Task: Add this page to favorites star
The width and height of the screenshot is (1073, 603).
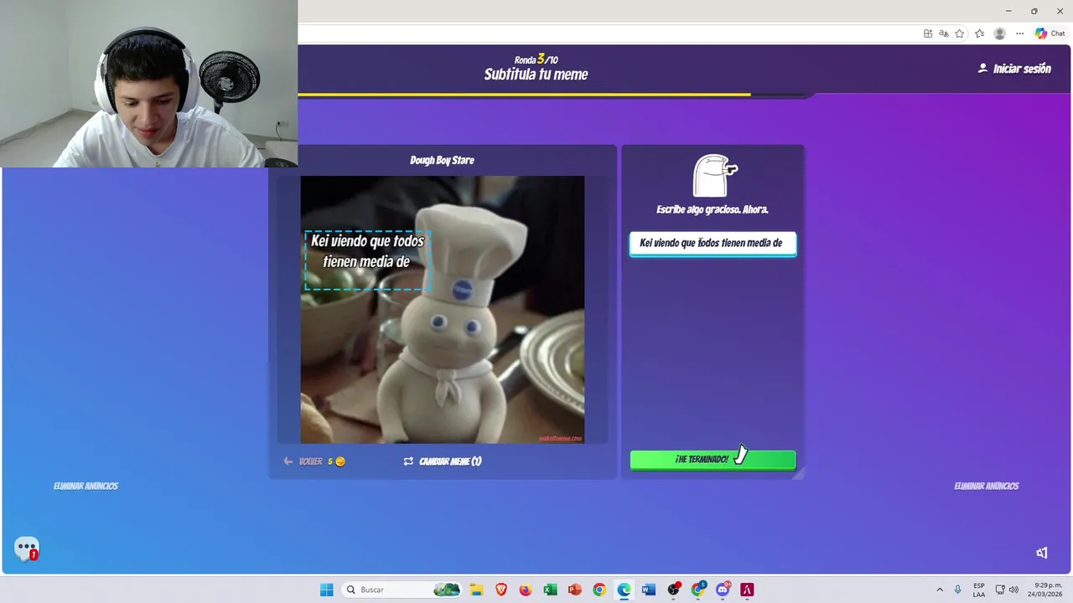Action: (x=960, y=33)
